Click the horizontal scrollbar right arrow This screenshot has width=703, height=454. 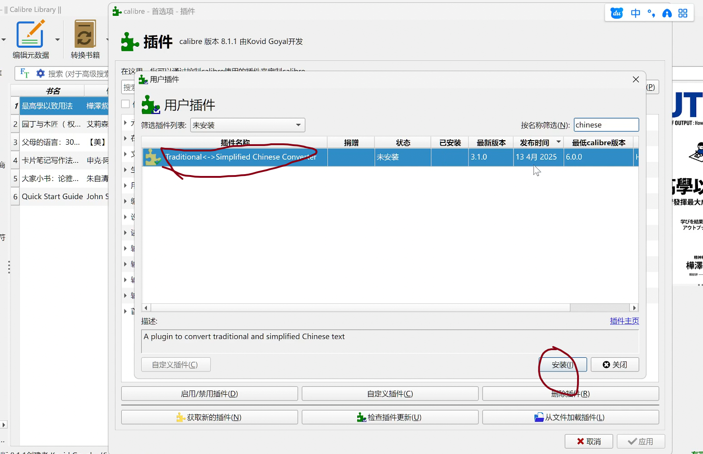[x=634, y=308]
